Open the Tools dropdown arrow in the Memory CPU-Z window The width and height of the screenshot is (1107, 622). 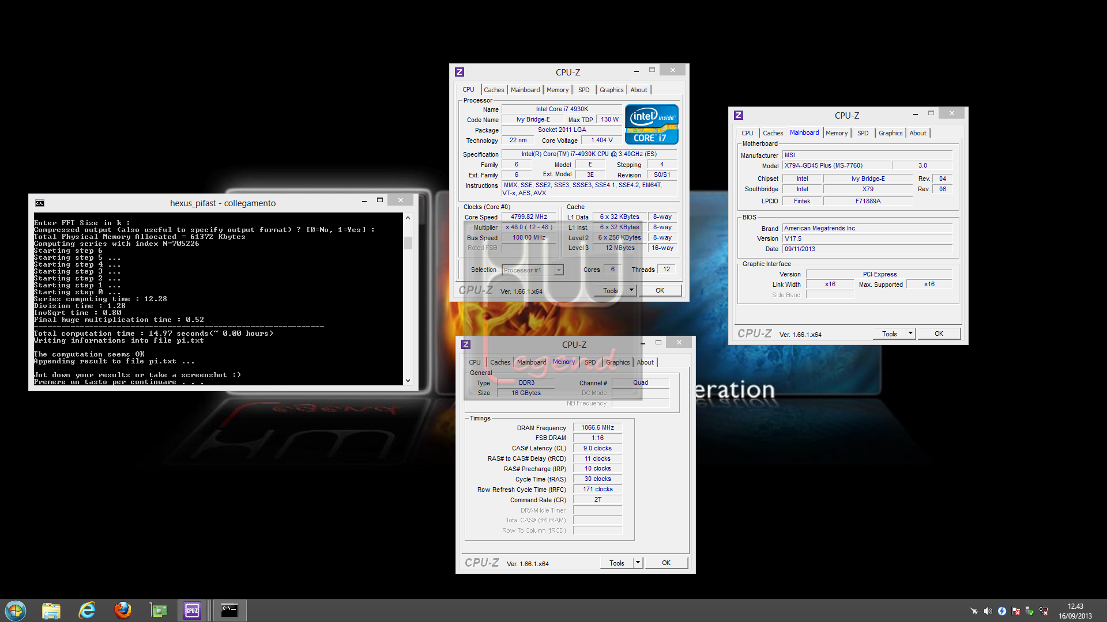(x=638, y=563)
